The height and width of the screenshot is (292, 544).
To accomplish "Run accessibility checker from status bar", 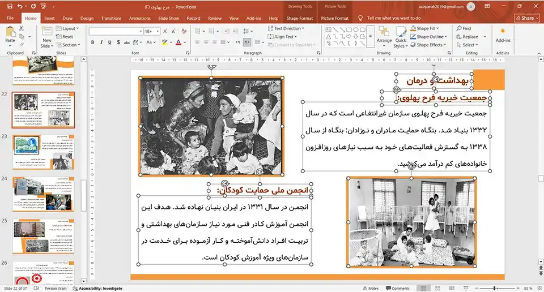I will coord(97,288).
